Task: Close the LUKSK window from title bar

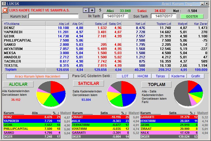Action: pyautogui.click(x=207, y=4)
